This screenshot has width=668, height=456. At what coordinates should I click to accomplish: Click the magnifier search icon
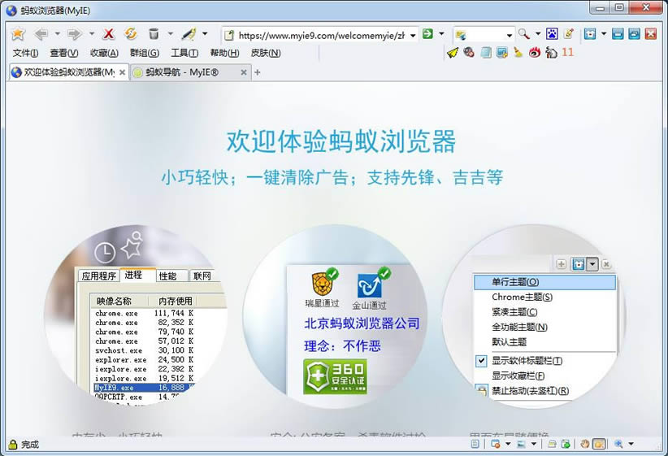point(524,33)
